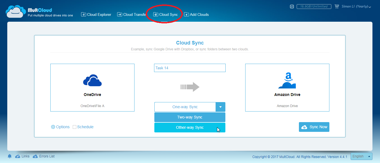Viewport: 380px width, 163px height.
Task: Expand Simon Li account menu
Action: (x=356, y=6)
